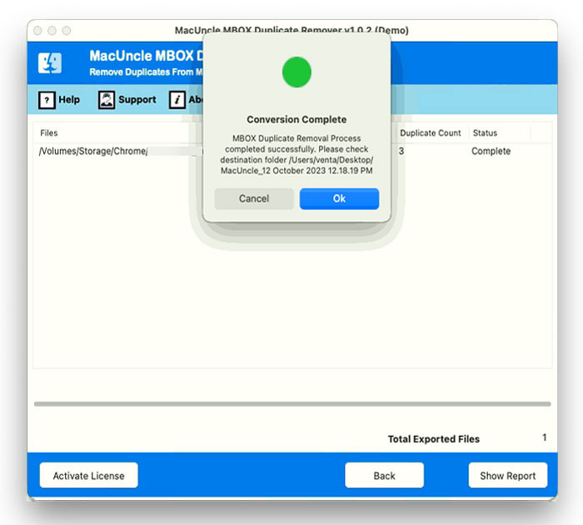Screen dimensions: 583x525
Task: Click the MacUncle Finder-face logo icon
Action: coord(50,63)
